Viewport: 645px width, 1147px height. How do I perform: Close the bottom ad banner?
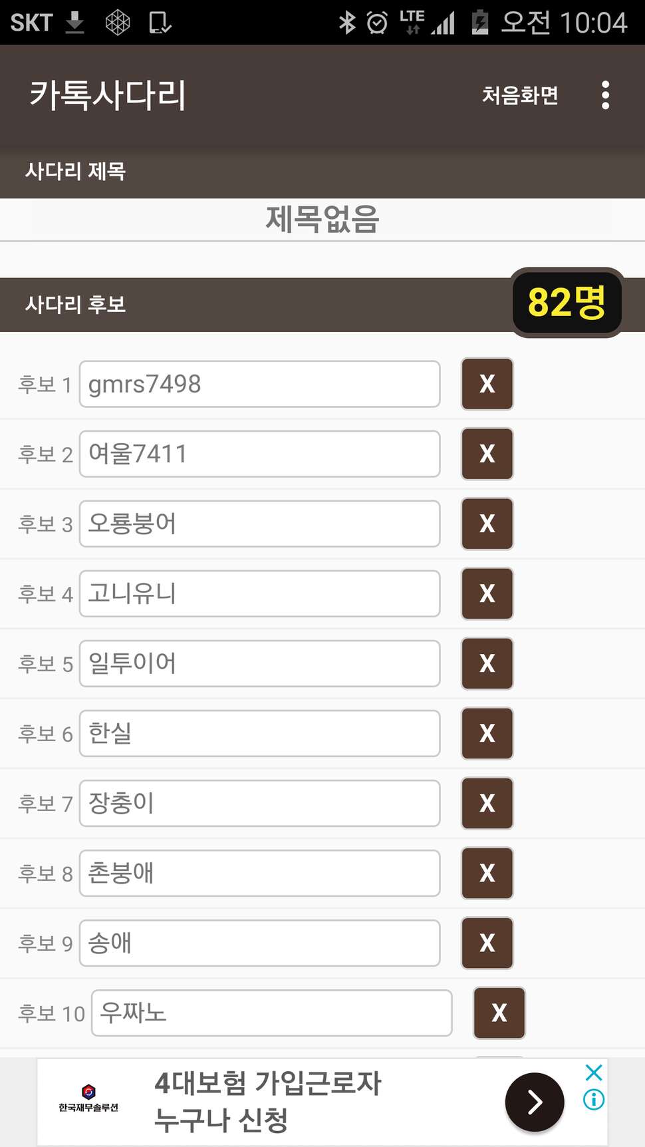pos(594,1072)
